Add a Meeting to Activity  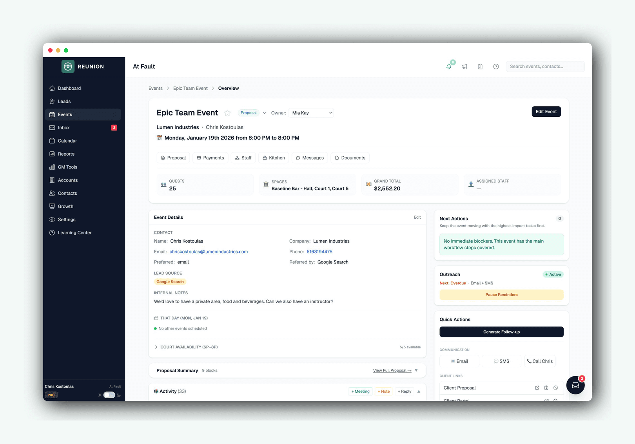(361, 391)
